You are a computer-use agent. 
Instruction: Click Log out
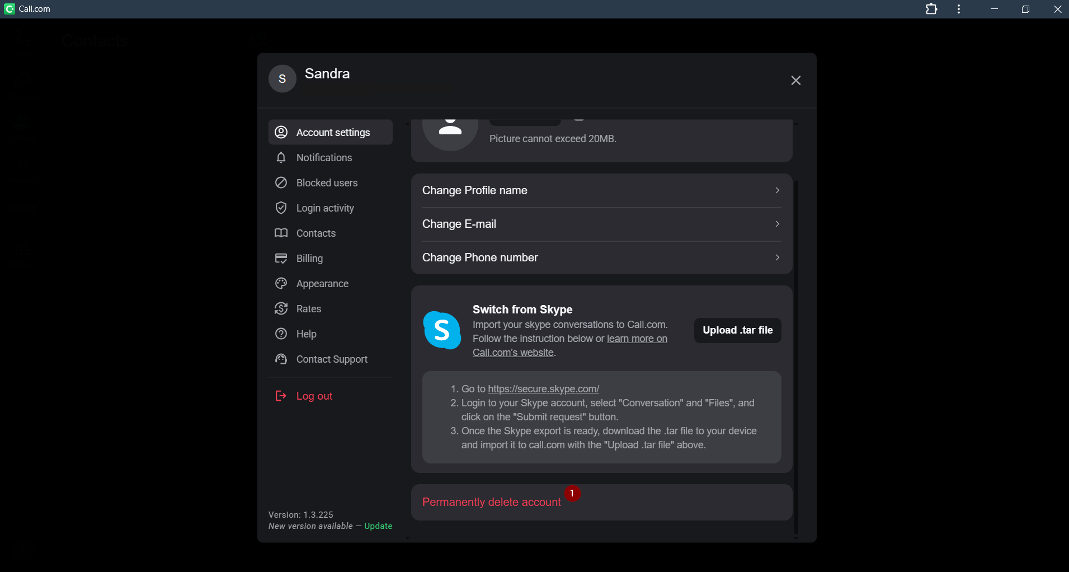click(331, 396)
